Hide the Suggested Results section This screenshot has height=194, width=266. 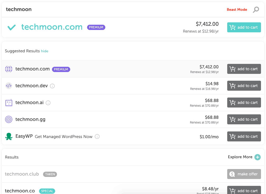pos(45,51)
